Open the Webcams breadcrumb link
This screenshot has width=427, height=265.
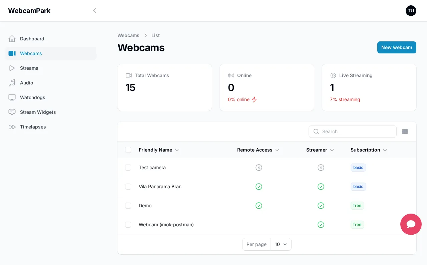click(128, 35)
